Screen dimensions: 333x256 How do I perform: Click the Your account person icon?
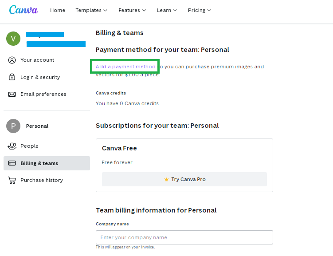click(x=12, y=60)
